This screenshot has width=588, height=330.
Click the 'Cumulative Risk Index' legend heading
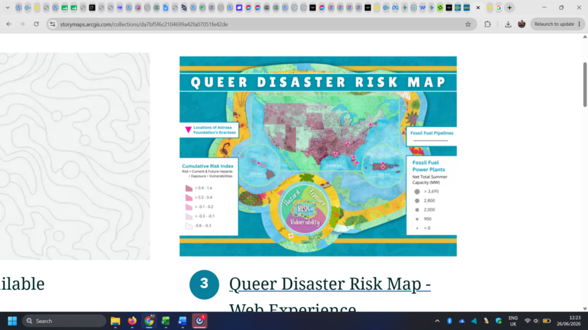click(x=207, y=166)
